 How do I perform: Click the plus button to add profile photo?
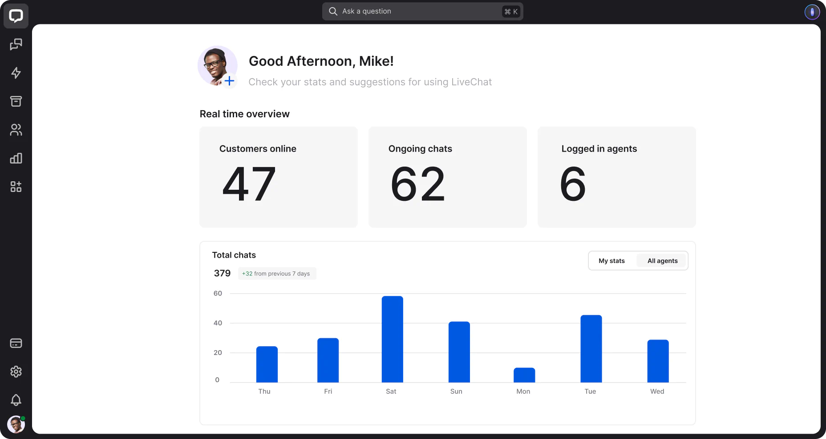[x=230, y=81]
